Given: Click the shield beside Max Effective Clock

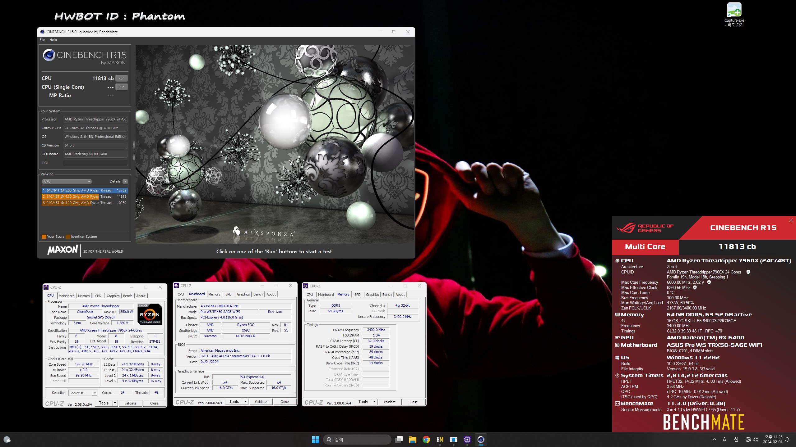Looking at the screenshot, I should [x=695, y=287].
